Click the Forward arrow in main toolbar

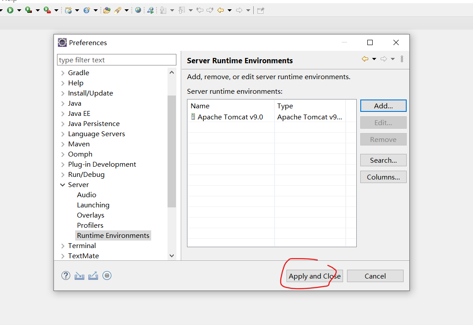pos(239,10)
